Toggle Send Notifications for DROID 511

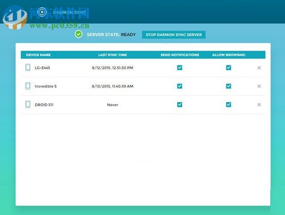point(179,105)
